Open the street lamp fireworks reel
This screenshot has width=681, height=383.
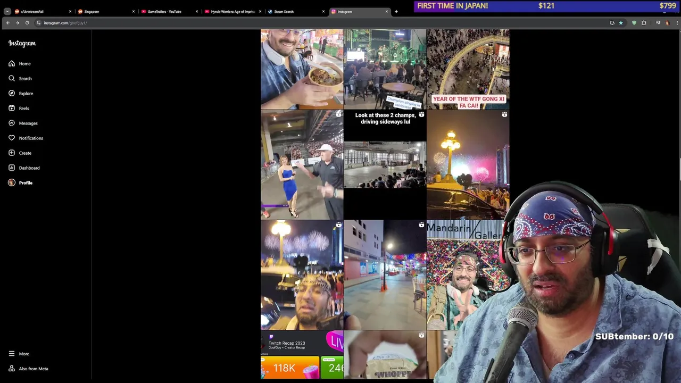coord(468,164)
